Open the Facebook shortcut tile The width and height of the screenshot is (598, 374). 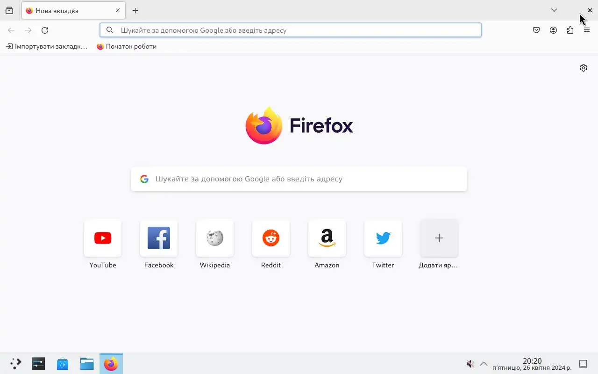[159, 238]
